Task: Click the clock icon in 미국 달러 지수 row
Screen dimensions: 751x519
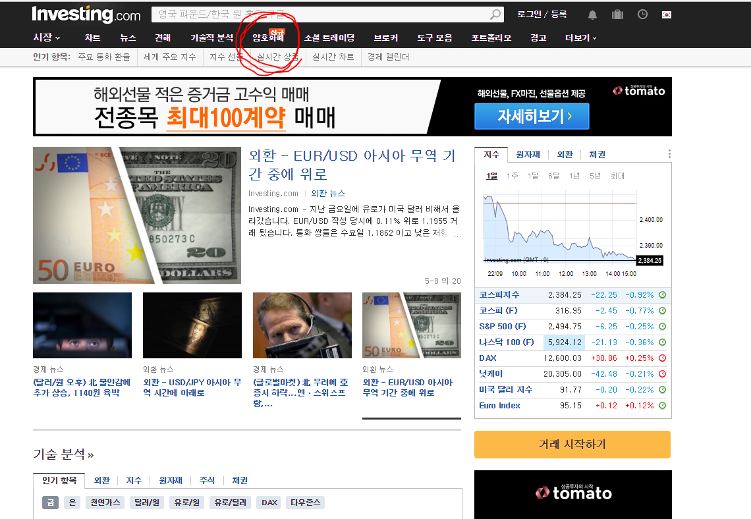Action: [662, 390]
